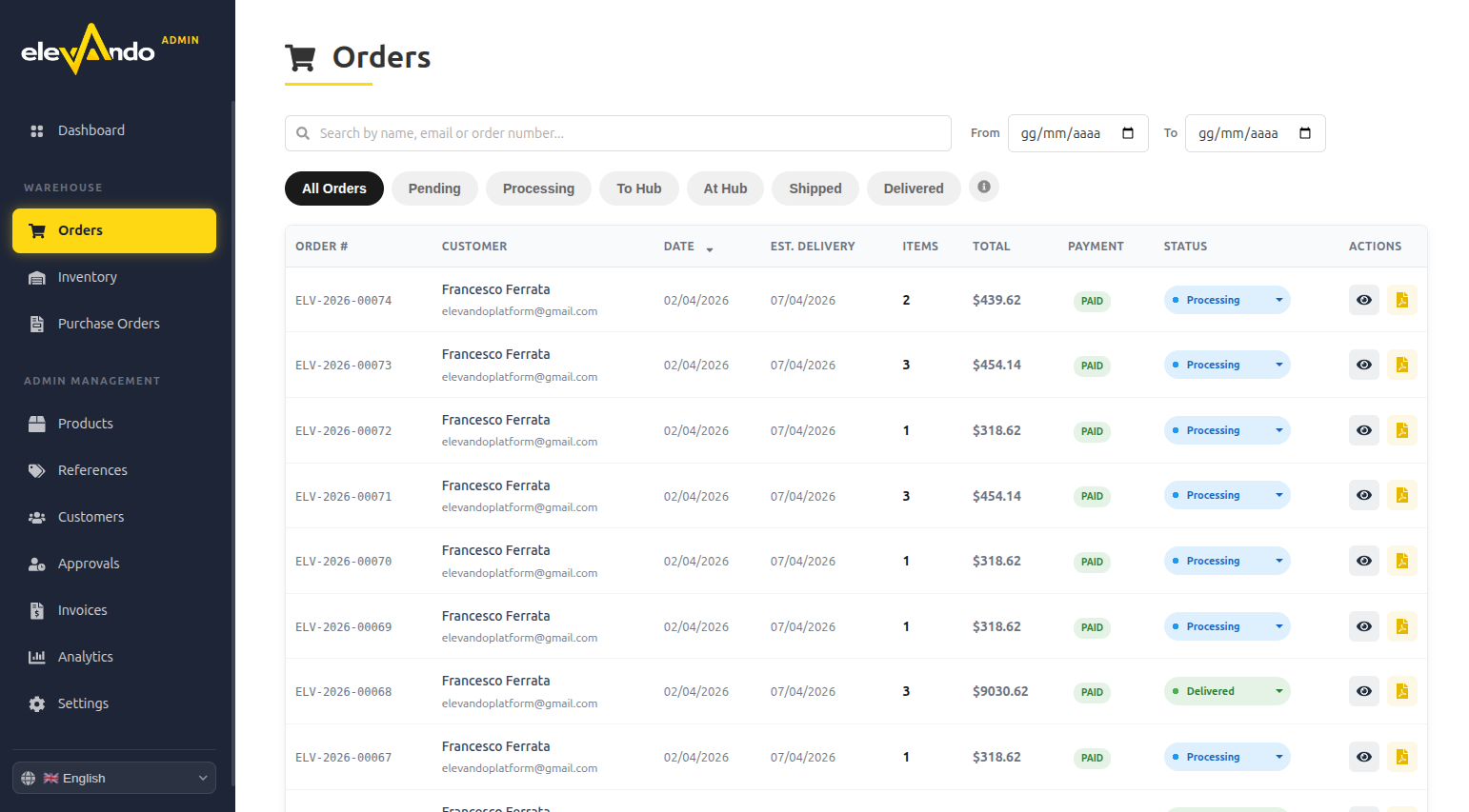Open the Customers page
The image size is (1469, 812).
[114, 517]
